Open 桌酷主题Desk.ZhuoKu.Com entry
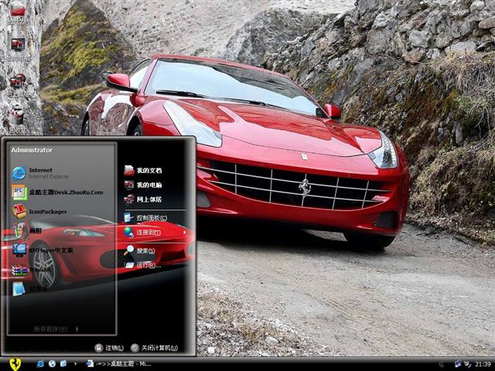495x371 pixels. (58, 192)
